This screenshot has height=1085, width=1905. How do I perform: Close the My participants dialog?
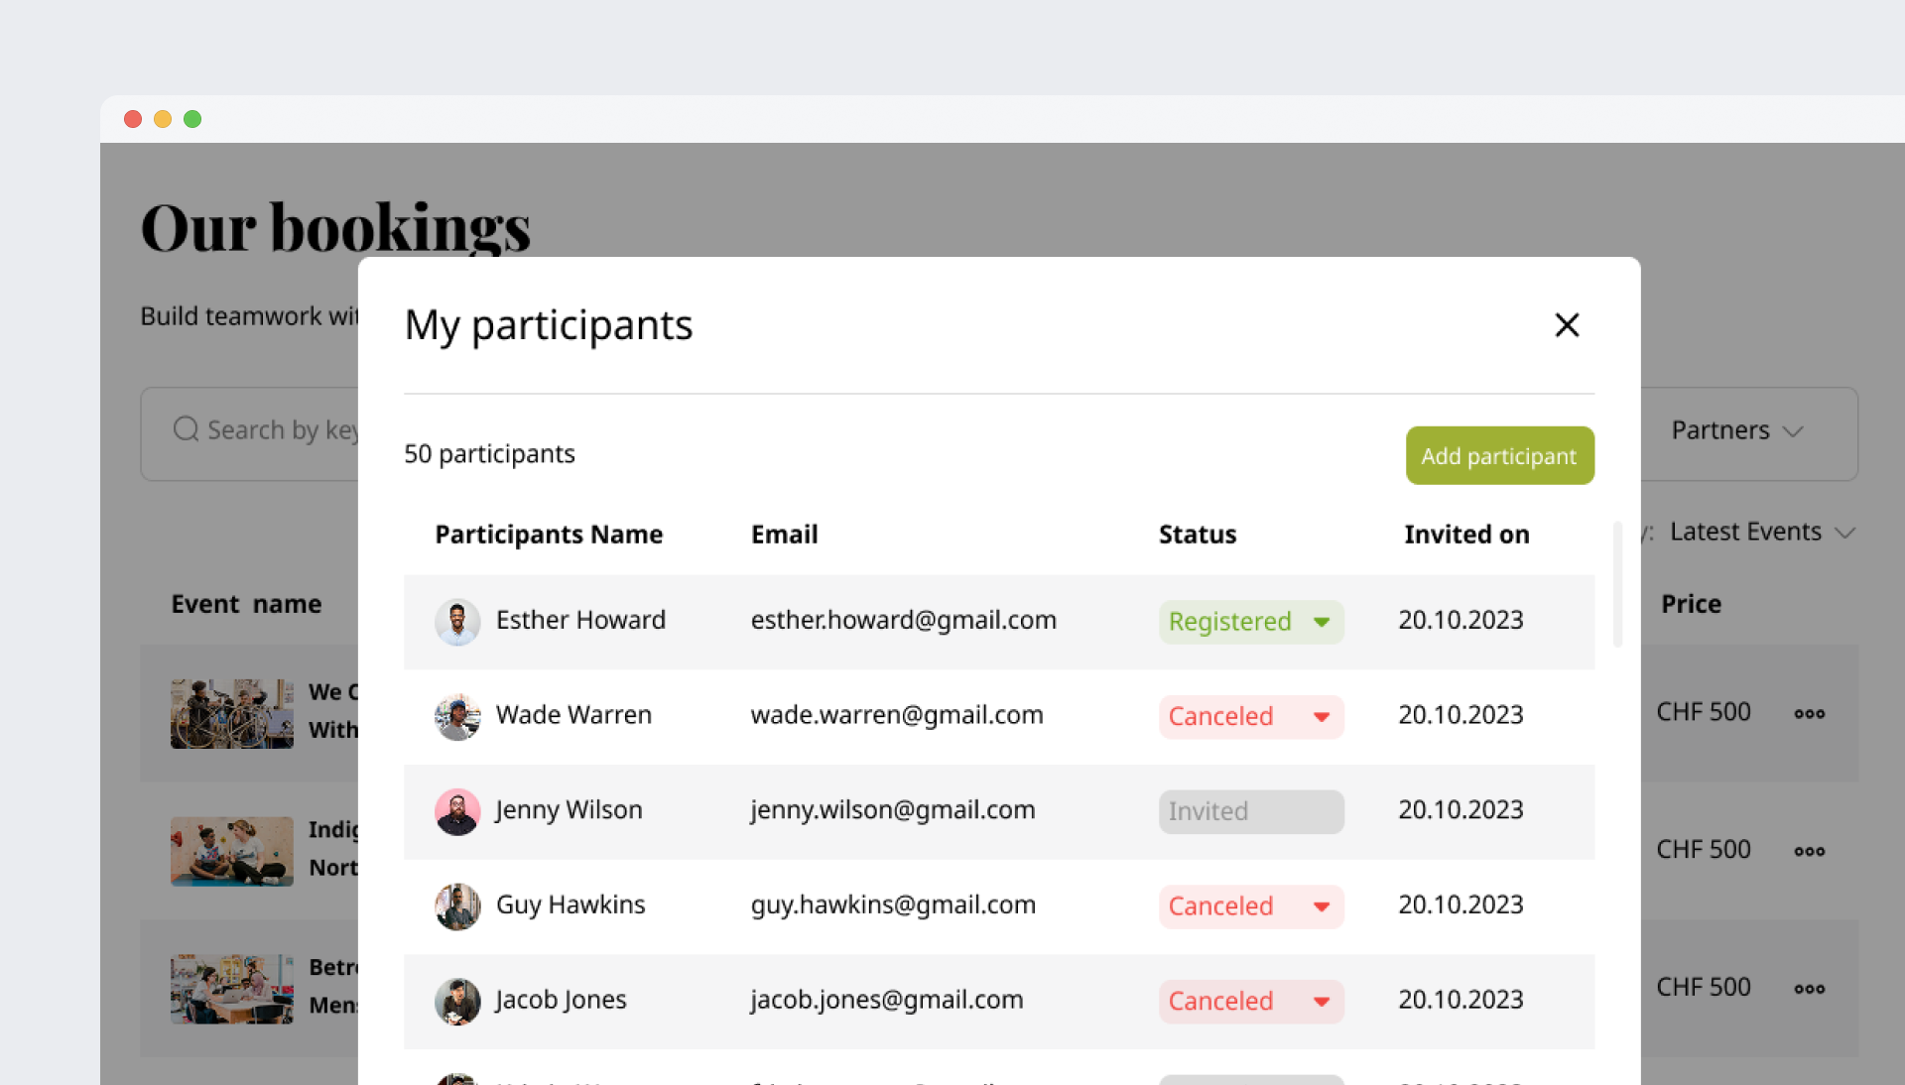click(1567, 325)
